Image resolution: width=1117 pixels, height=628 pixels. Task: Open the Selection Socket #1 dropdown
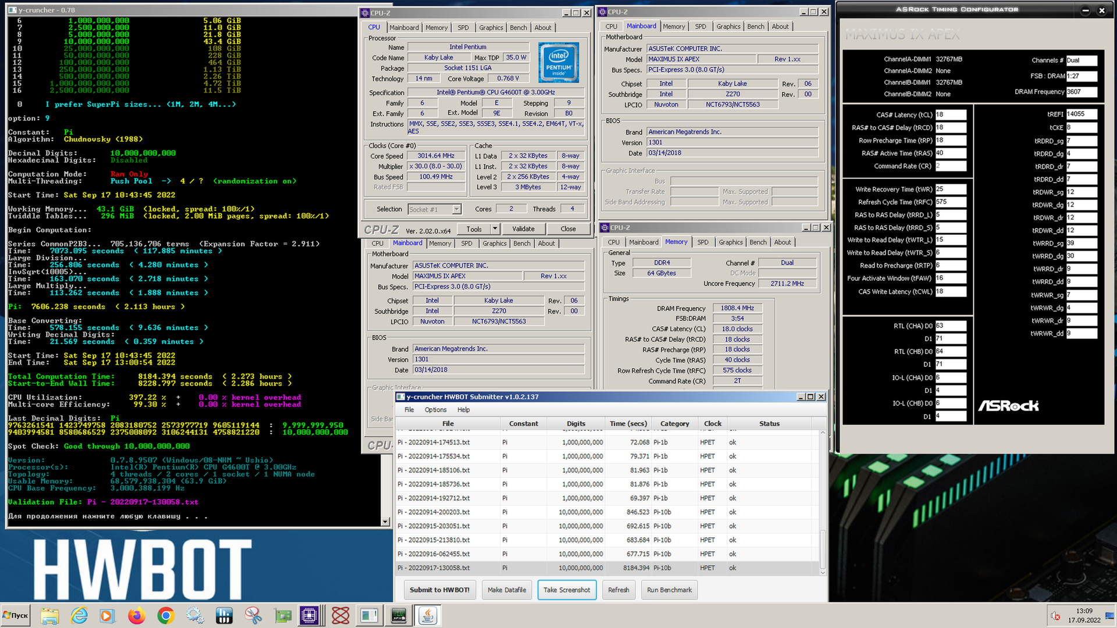coord(435,209)
